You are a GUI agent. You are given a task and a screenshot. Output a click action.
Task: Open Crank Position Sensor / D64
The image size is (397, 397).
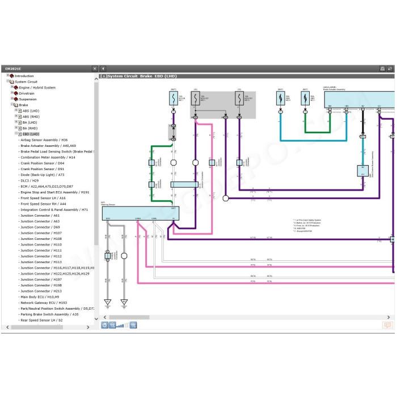[x=43, y=163]
